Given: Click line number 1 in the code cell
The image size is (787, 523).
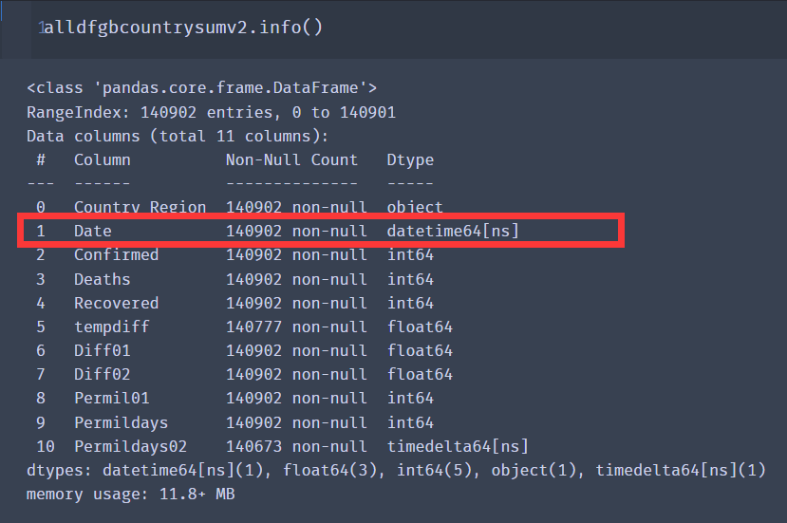Looking at the screenshot, I should 41,28.
